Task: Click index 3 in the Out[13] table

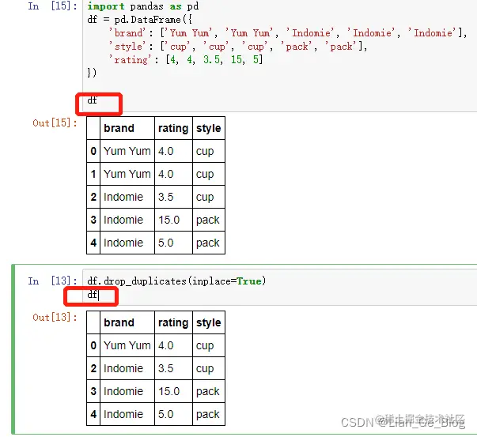Action: [93, 391]
